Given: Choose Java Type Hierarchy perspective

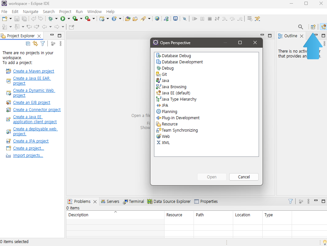Looking at the screenshot, I should point(176,99).
